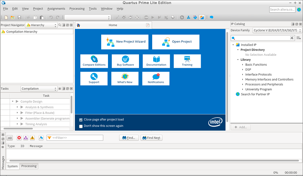This screenshot has height=176, width=303.
Task: Open the blue hierarchy toolbar icon
Action: tap(188, 17)
